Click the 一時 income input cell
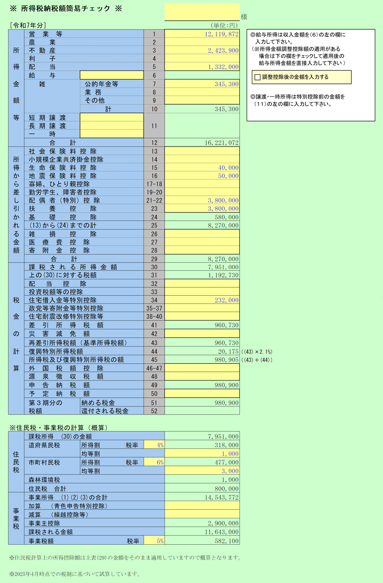This screenshot has height=583, width=383. pos(112,134)
